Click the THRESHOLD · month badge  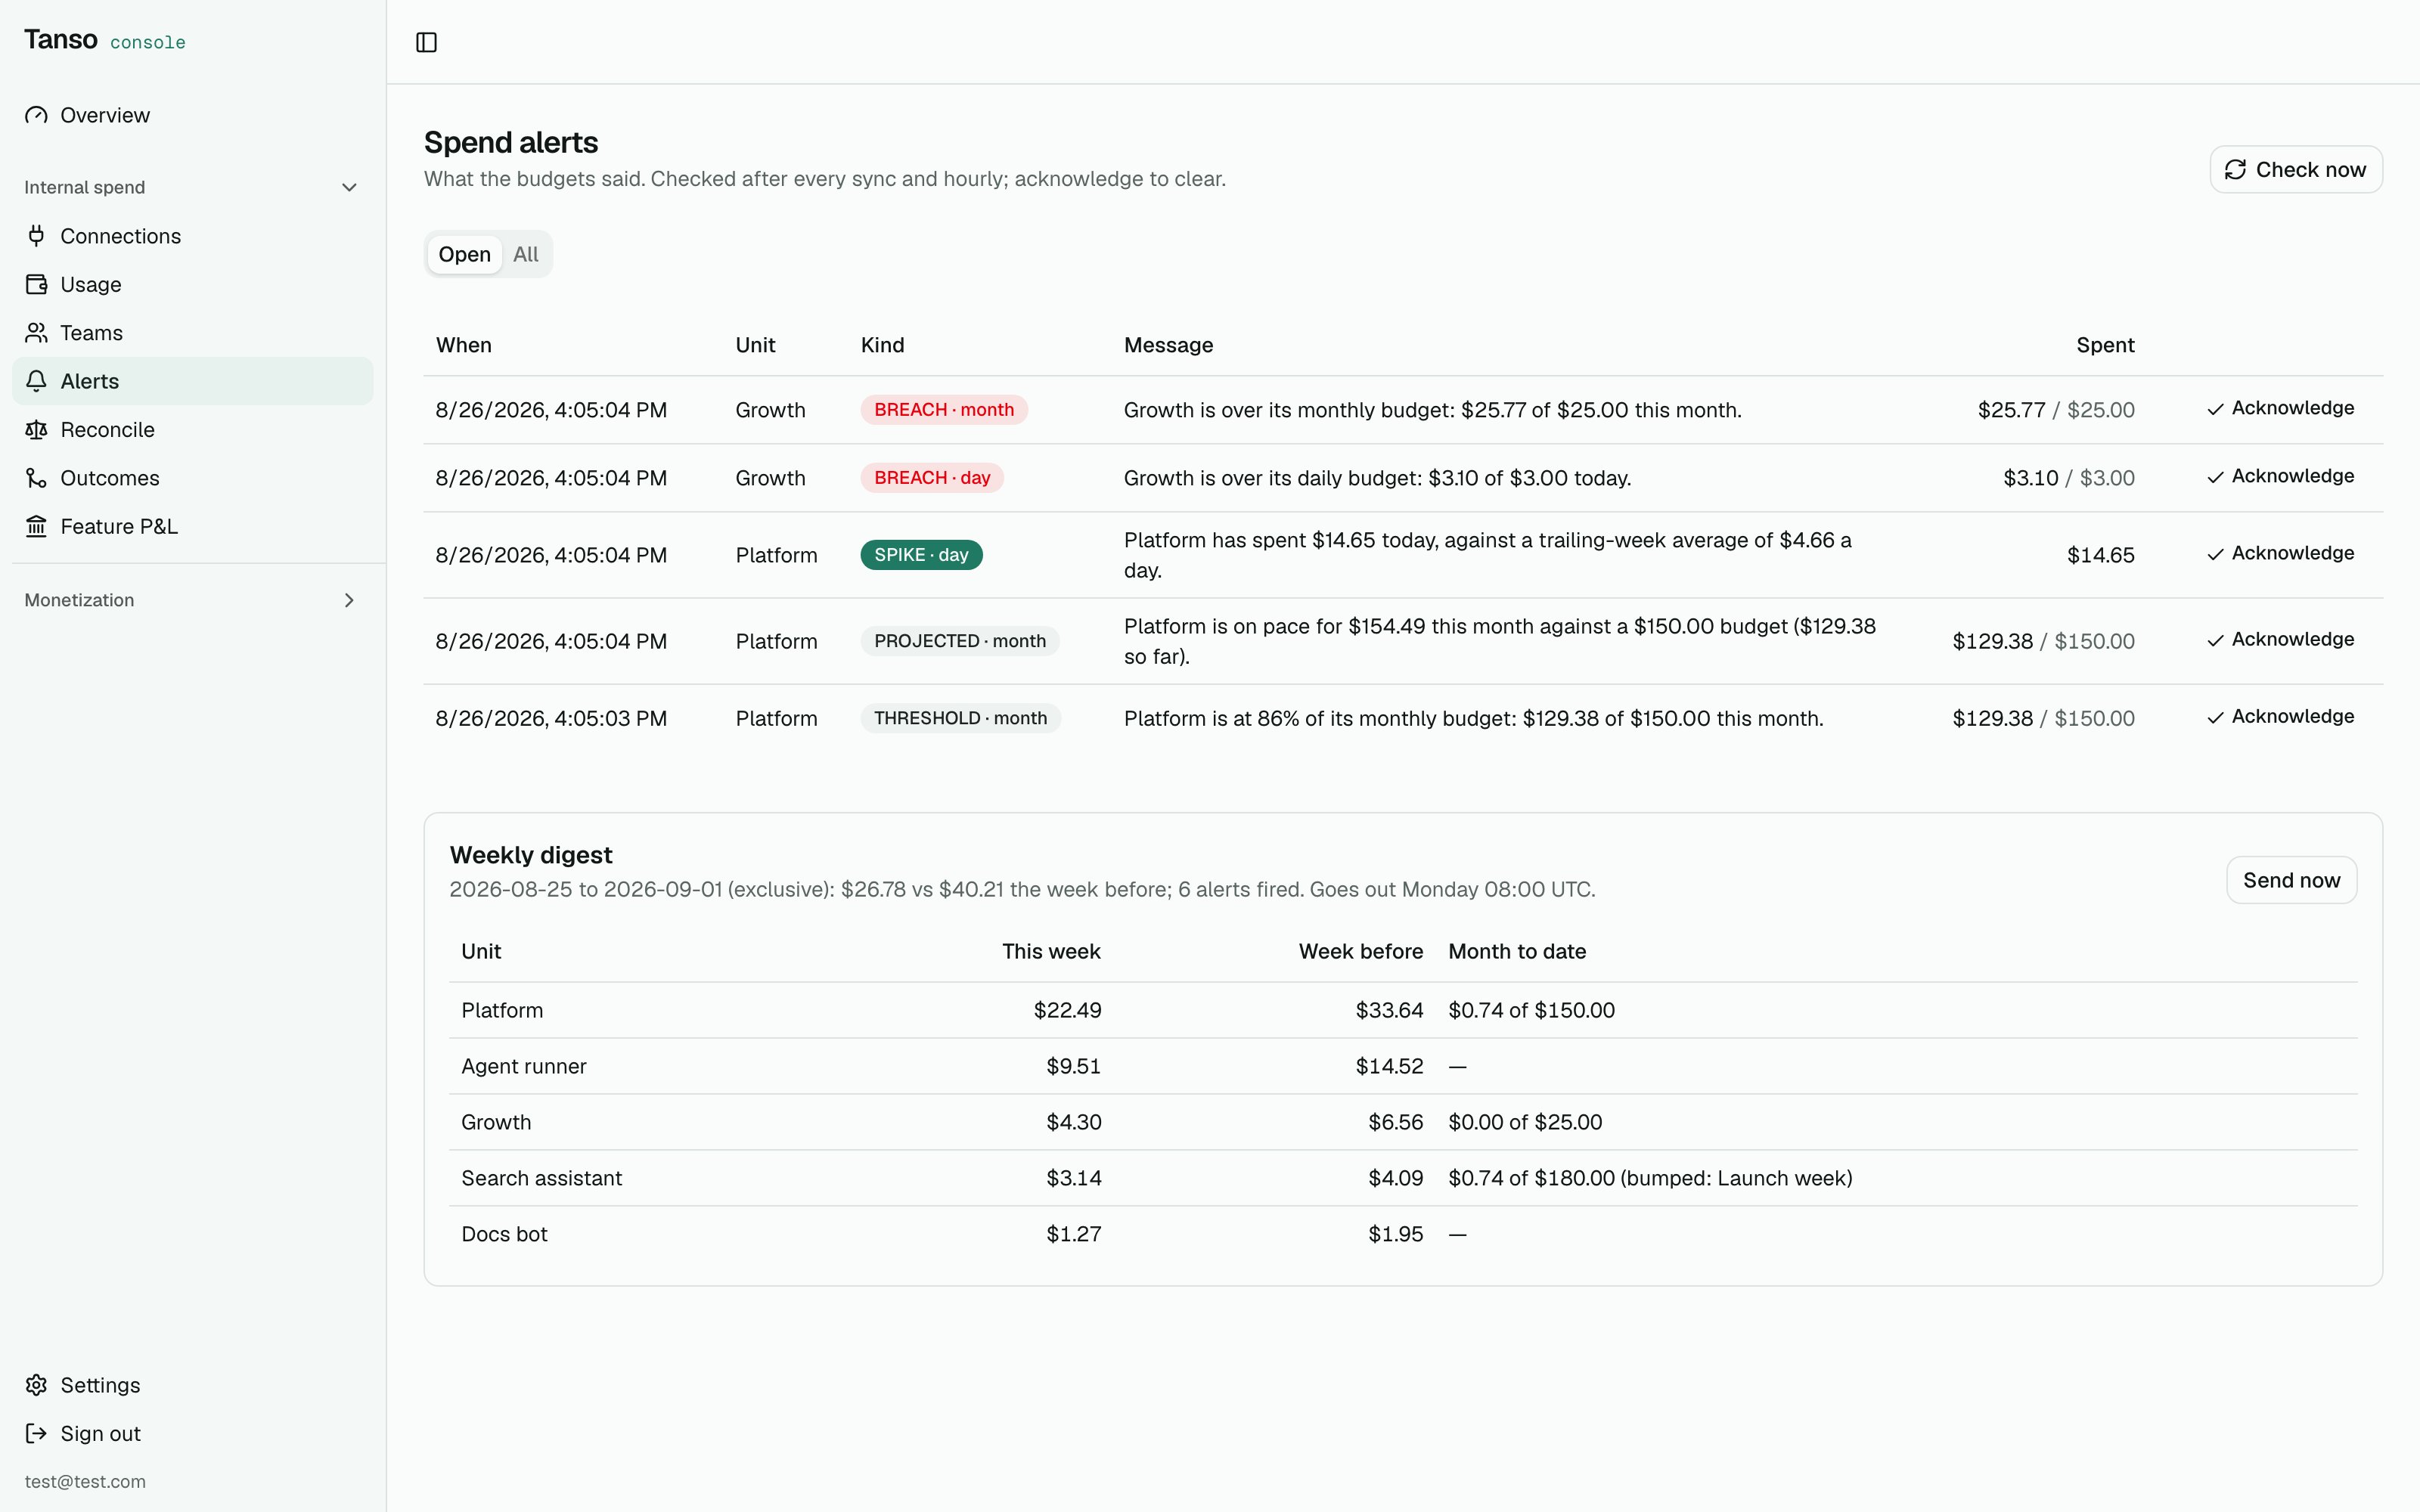tap(960, 718)
